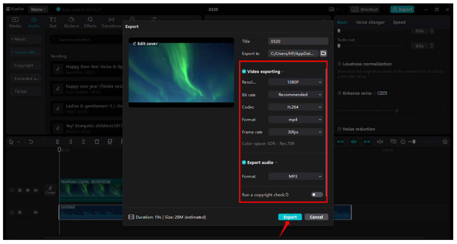Switch to the Effects tab
457x244 pixels.
[x=90, y=22]
